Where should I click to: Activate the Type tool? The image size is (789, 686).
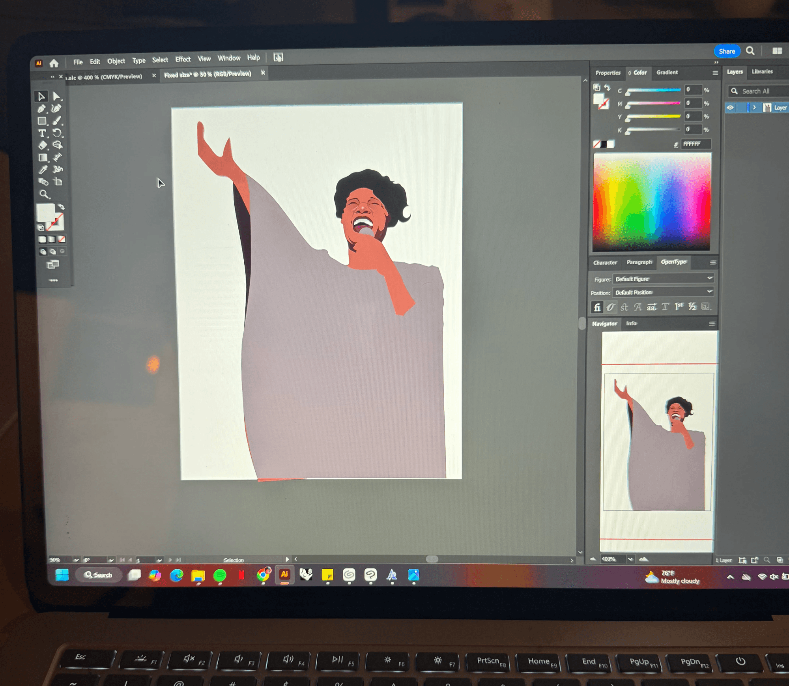[x=42, y=133]
